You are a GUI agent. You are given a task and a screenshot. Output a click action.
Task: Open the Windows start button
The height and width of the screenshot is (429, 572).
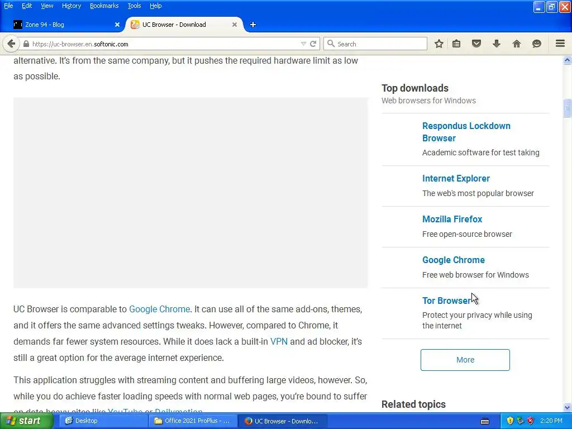(x=27, y=421)
